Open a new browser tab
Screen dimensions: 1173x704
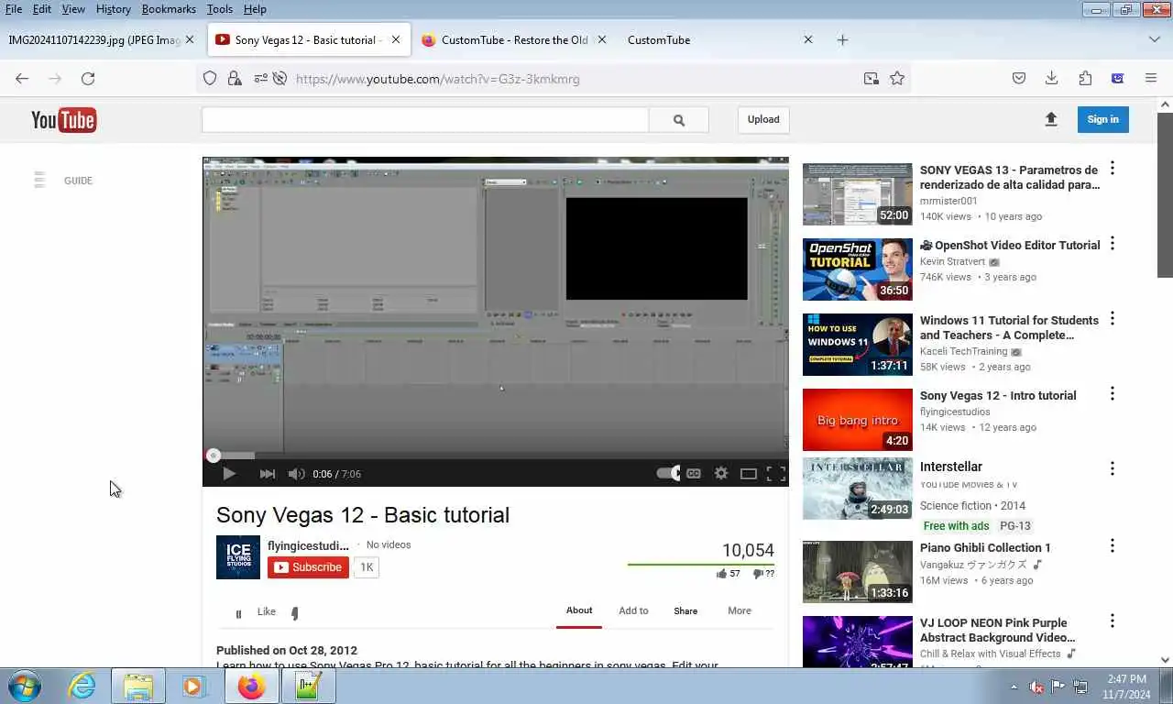pyautogui.click(x=842, y=40)
